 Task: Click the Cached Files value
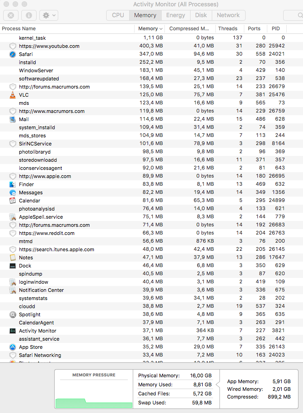point(202,394)
